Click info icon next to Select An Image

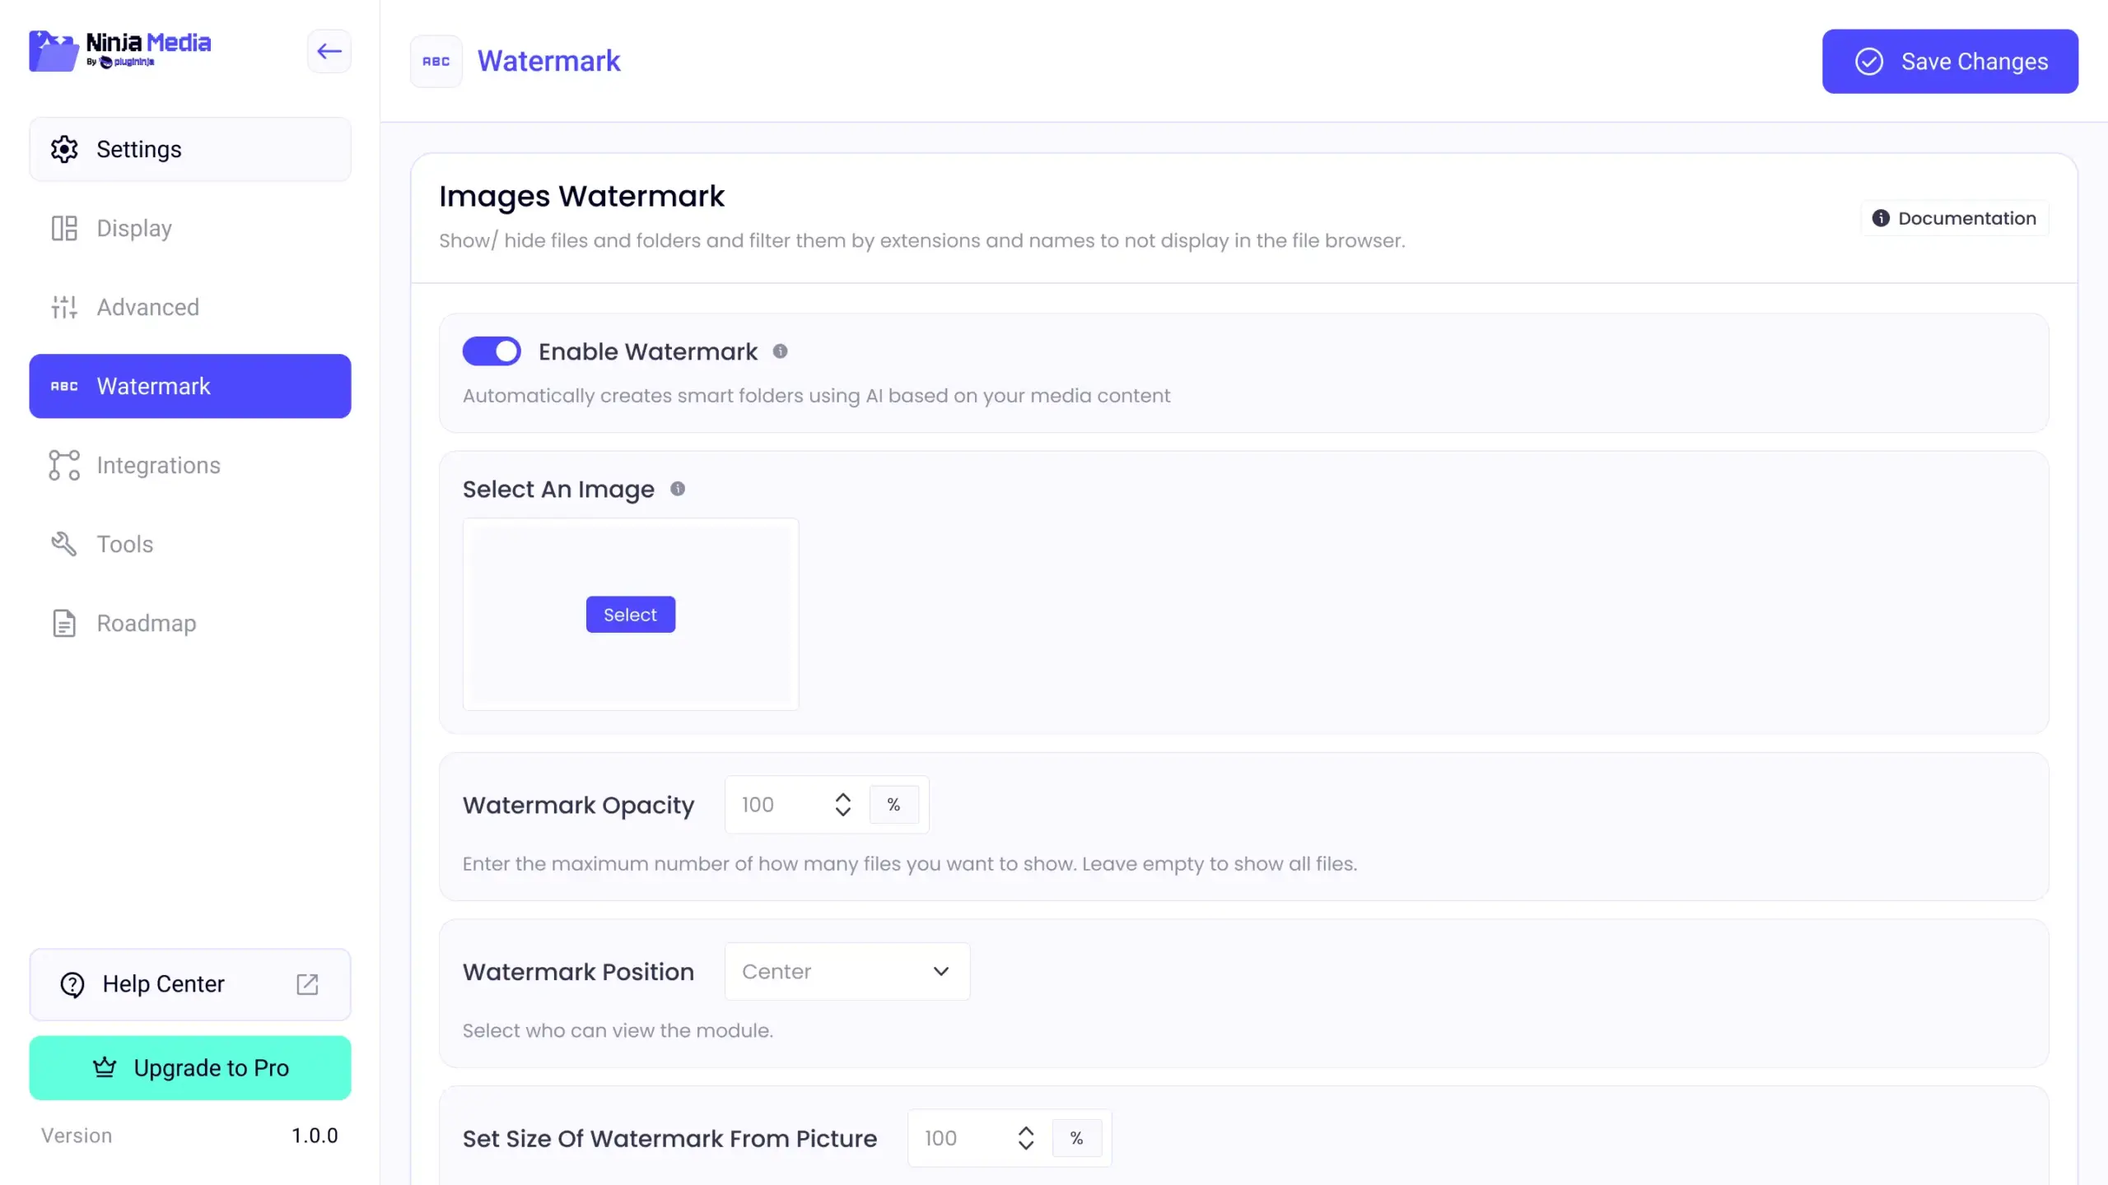[x=678, y=489]
